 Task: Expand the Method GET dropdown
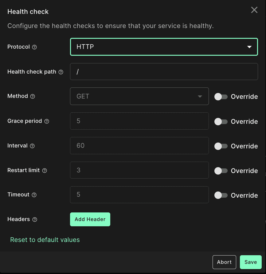[139, 96]
